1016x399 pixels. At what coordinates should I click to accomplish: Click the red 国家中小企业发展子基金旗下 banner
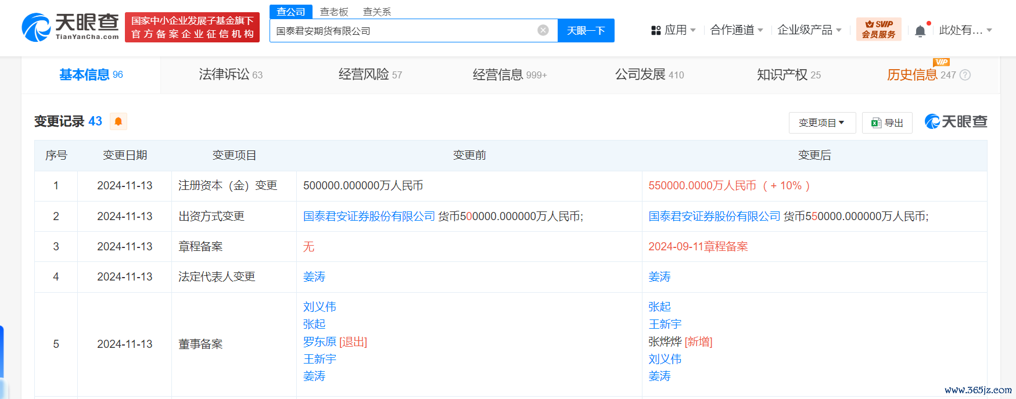coord(192,27)
